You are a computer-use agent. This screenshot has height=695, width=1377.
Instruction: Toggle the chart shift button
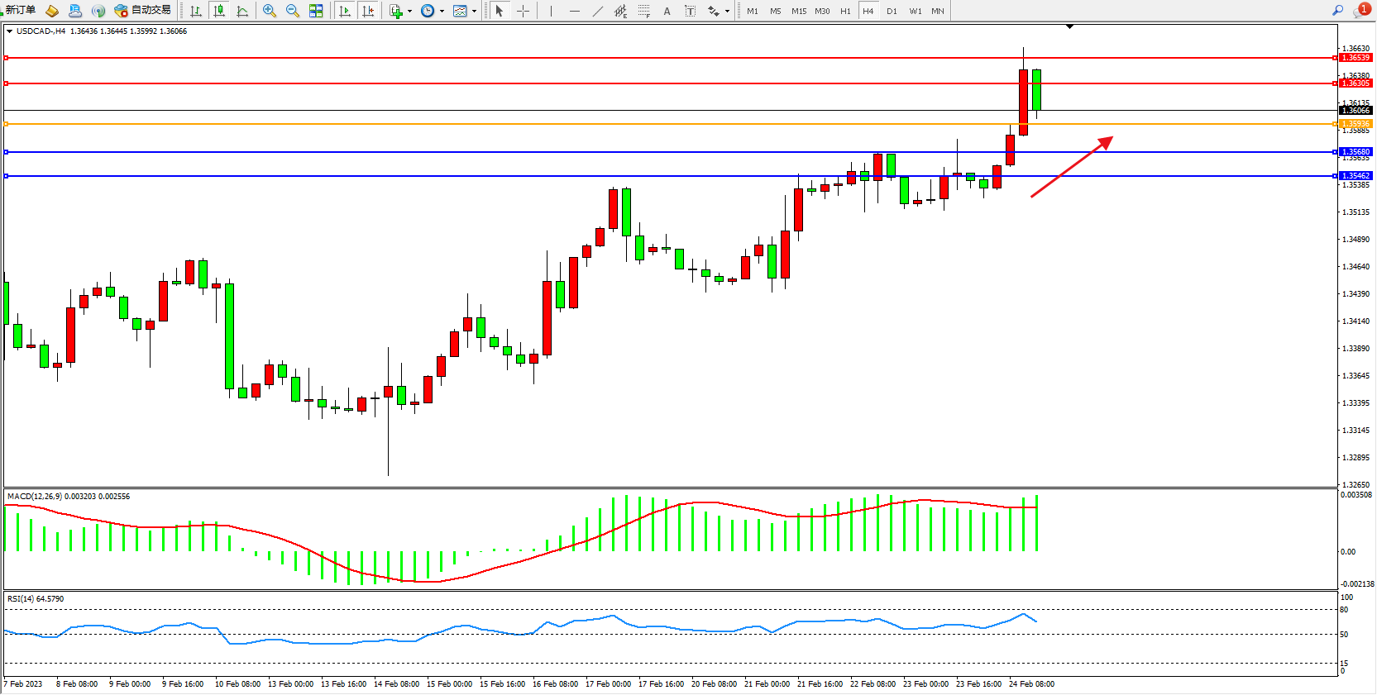(368, 11)
